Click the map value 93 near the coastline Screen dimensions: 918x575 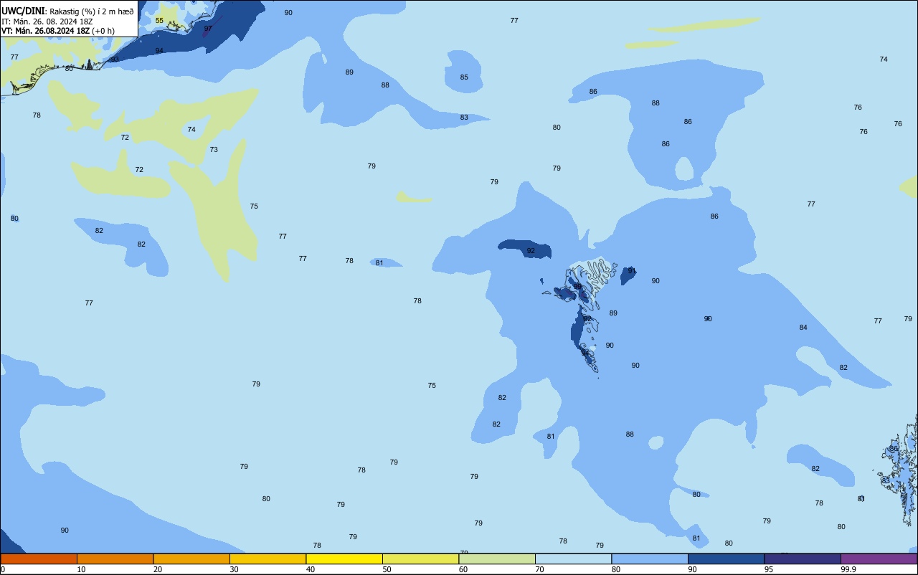tap(115, 60)
